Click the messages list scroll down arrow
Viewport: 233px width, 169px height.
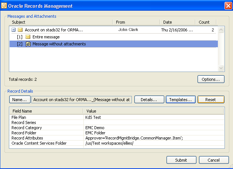(x=221, y=68)
